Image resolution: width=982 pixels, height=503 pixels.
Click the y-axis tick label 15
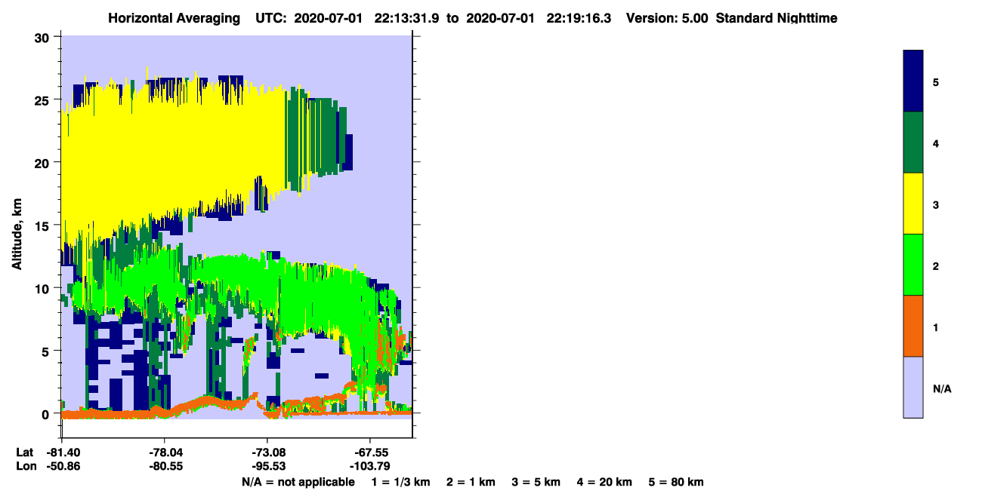[44, 225]
